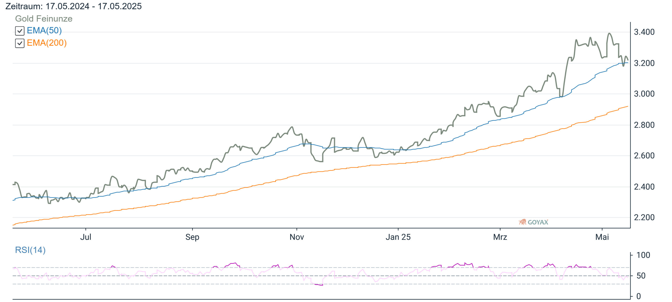Select the Jul marker on time axis
This screenshot has width=672, height=302.
pyautogui.click(x=86, y=237)
